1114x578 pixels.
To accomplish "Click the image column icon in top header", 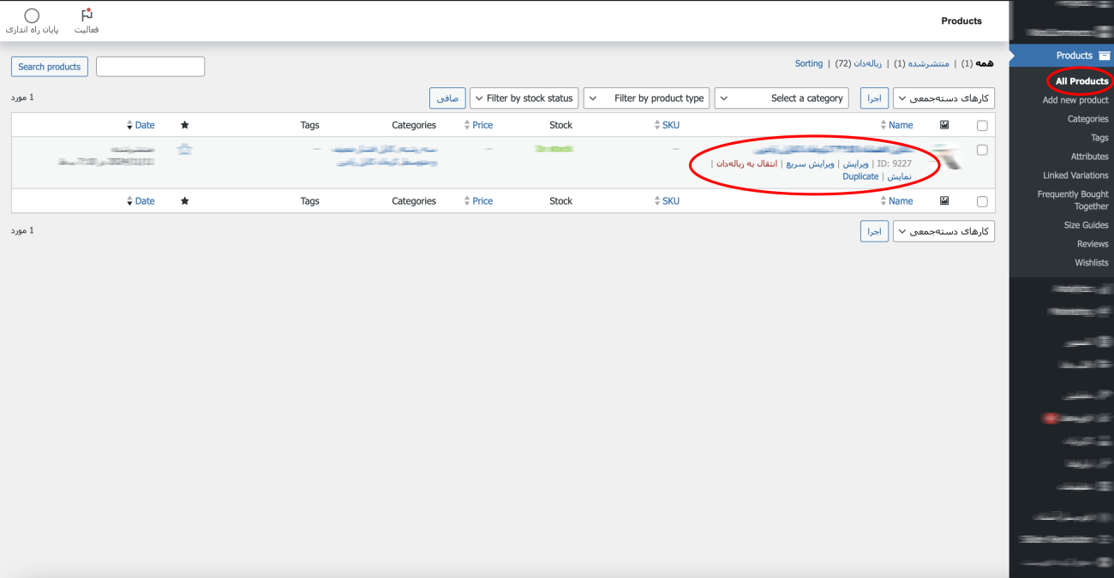I will (x=944, y=125).
